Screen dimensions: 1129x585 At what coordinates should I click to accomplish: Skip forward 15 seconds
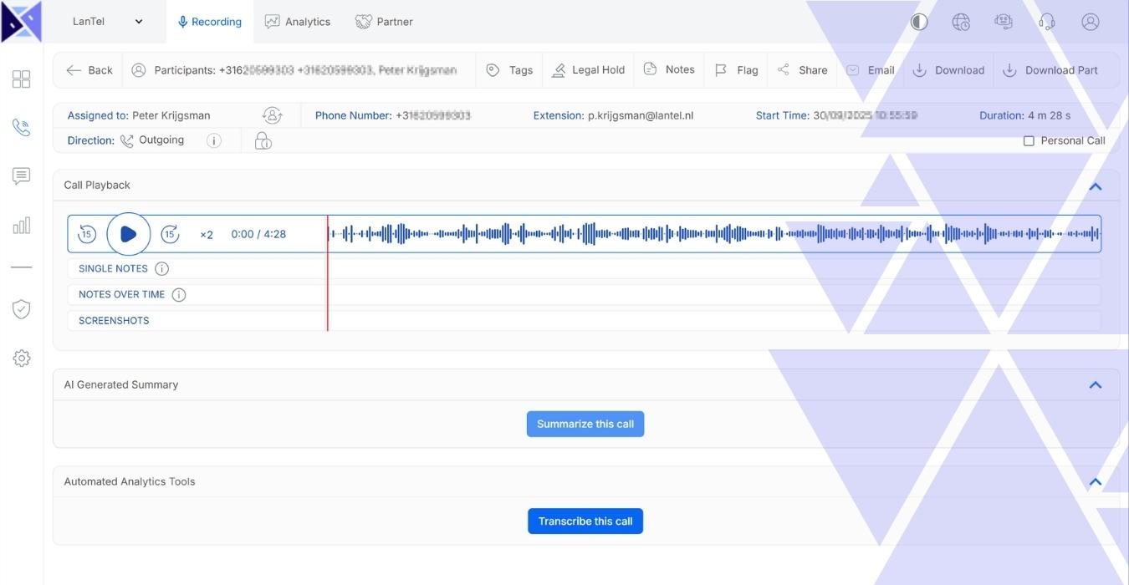(x=170, y=234)
